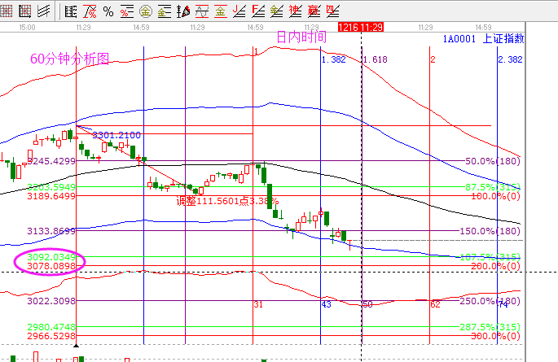Open the ruler lines measurement tool
The height and width of the screenshot is (362, 558).
pyautogui.click(x=70, y=11)
